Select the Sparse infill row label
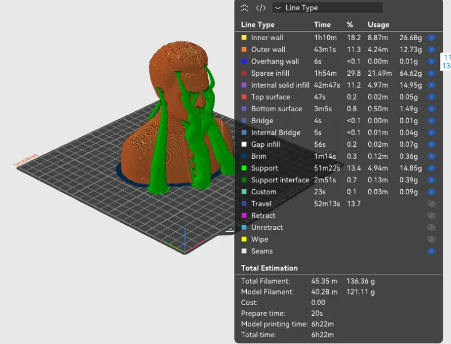The width and height of the screenshot is (451, 344). coord(270,73)
